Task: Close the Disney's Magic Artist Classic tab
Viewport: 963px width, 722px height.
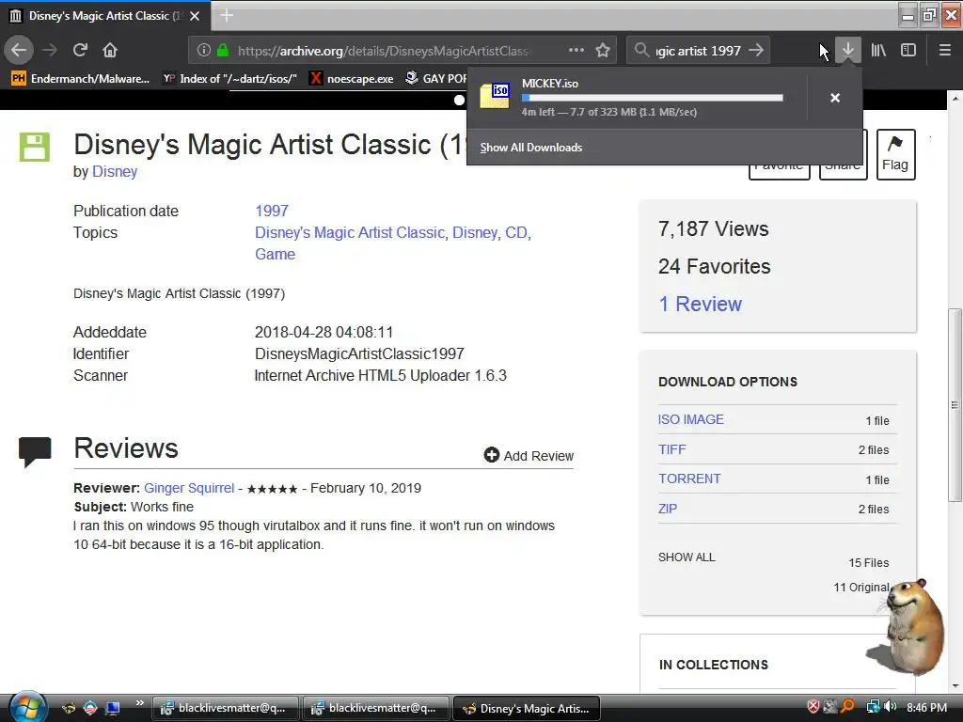Action: (x=195, y=16)
